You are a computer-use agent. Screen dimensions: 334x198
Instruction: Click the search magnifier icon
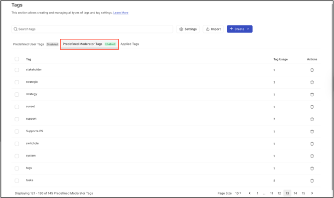[x=15, y=29]
